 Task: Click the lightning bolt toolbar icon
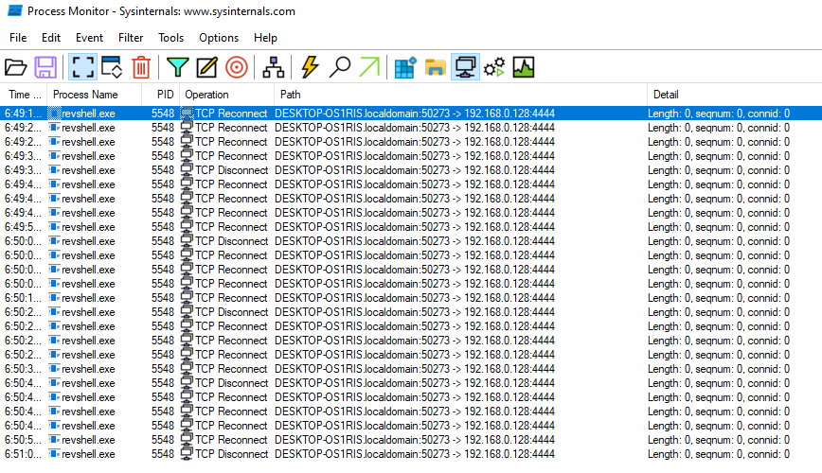310,67
